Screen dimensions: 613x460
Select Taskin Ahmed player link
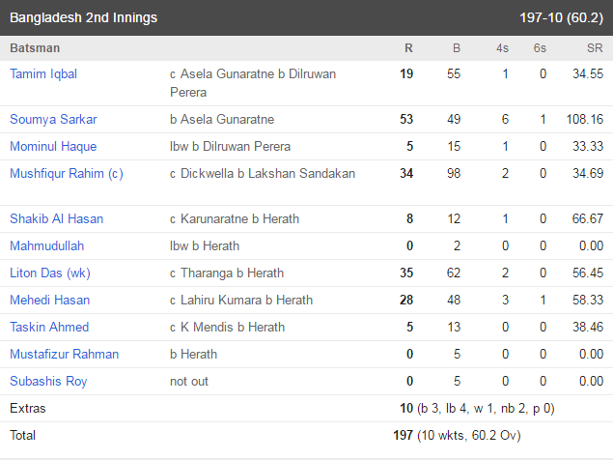(49, 327)
